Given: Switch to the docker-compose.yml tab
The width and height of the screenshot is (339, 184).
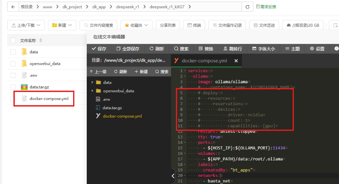Looking at the screenshot, I should 204,61.
